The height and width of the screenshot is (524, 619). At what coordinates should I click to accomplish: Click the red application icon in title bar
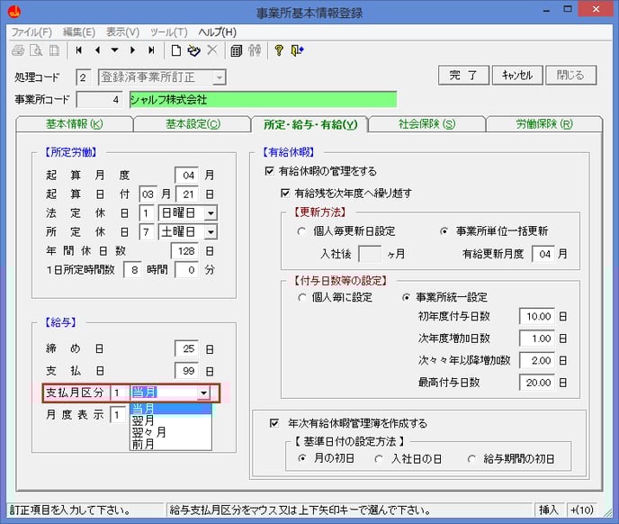pyautogui.click(x=14, y=13)
